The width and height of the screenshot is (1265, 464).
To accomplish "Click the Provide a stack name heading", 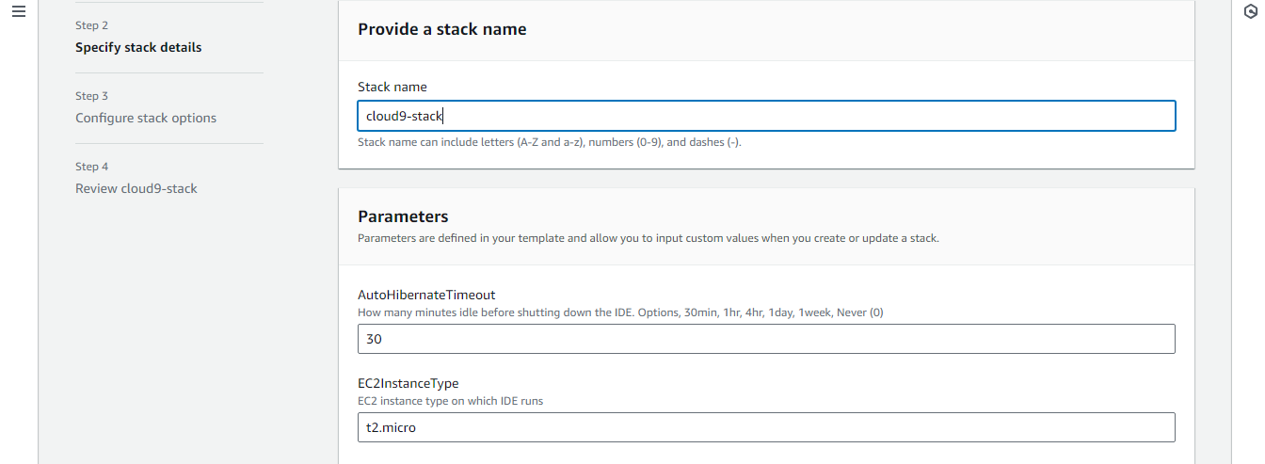I will (x=442, y=29).
